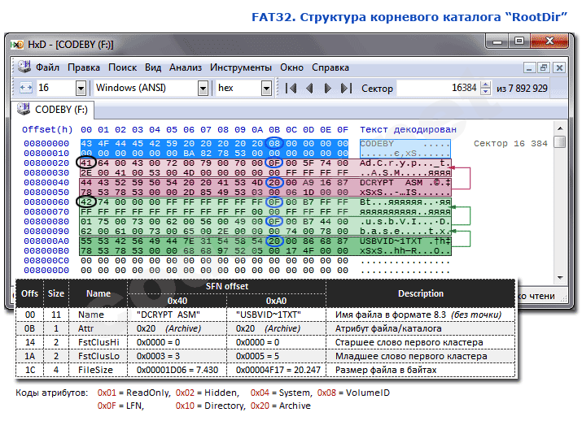Go to the first sector
Screen dimensions: 582x421
coord(291,88)
